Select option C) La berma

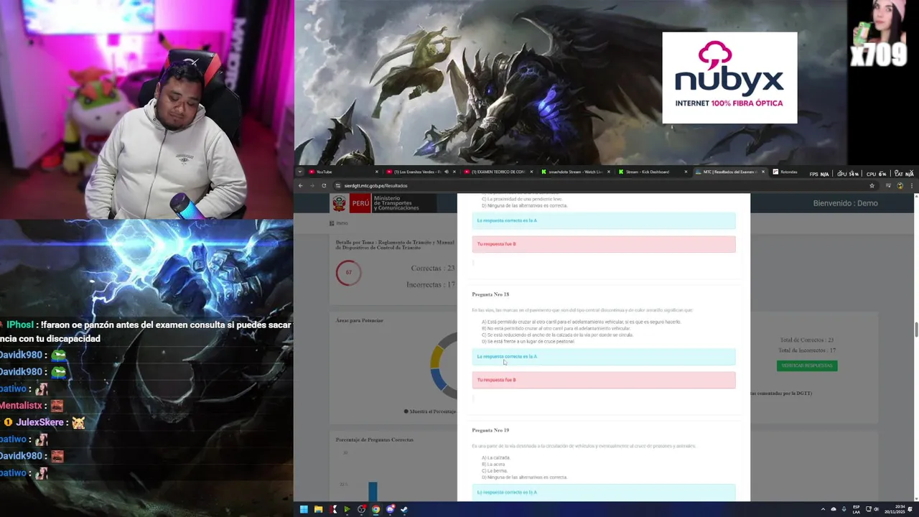494,470
